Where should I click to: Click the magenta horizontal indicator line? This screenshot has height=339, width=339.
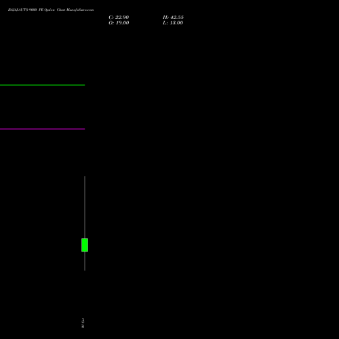click(x=43, y=129)
